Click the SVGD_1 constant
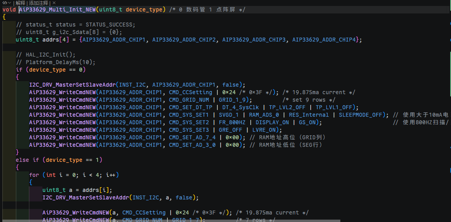The image size is (451, 222). 228,115
